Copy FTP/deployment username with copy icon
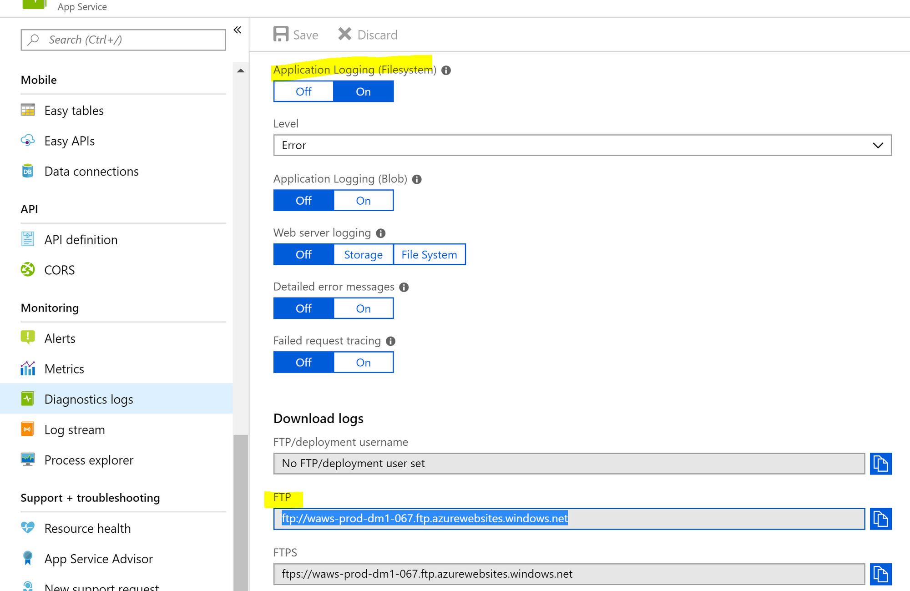The width and height of the screenshot is (910, 591). click(880, 464)
